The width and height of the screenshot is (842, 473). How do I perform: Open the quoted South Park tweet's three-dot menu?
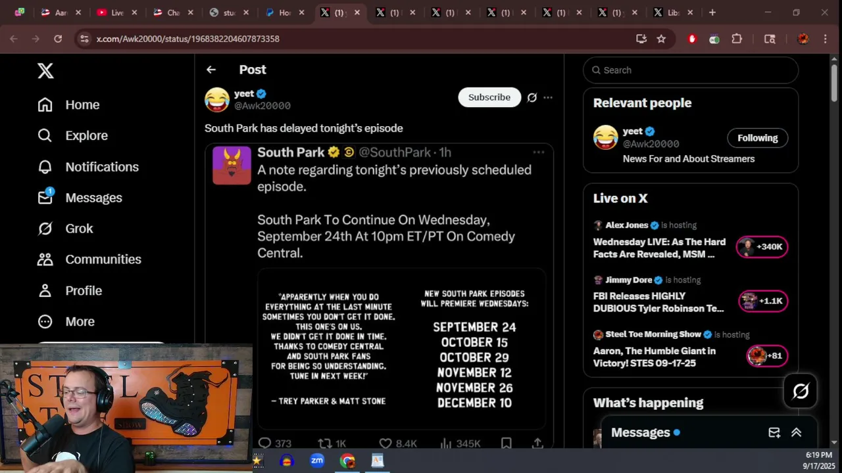[x=538, y=152]
